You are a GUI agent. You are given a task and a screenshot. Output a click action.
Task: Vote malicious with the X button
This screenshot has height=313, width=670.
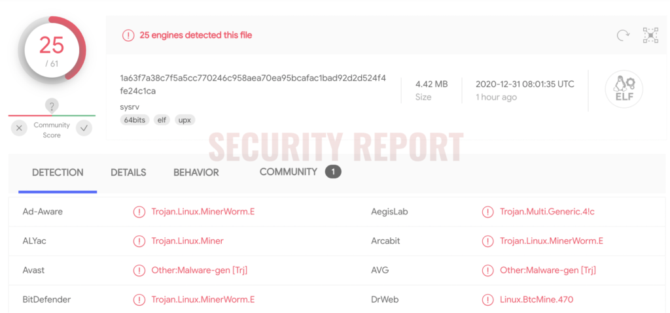pos(19,128)
